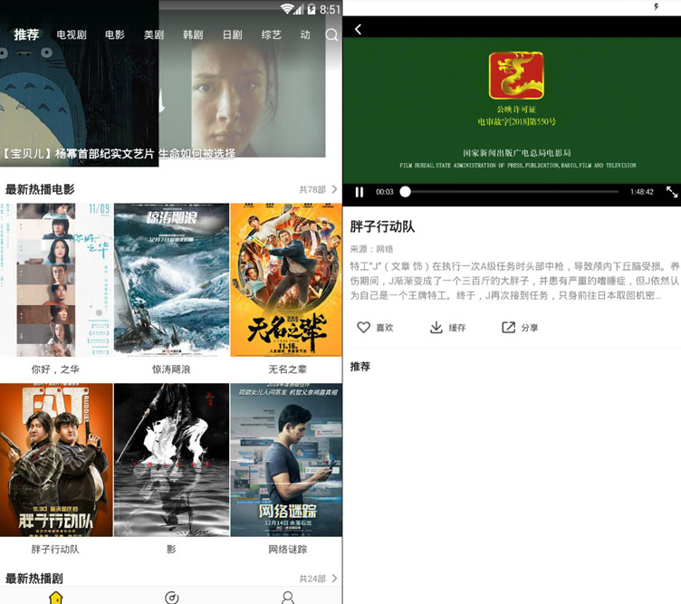Click the 最新热播剧 section header
The height and width of the screenshot is (604, 681).
[x=34, y=579]
